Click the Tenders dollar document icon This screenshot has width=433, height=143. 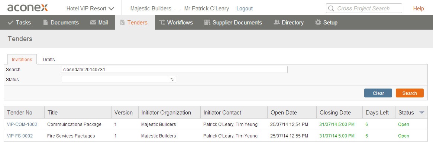[x=122, y=23]
